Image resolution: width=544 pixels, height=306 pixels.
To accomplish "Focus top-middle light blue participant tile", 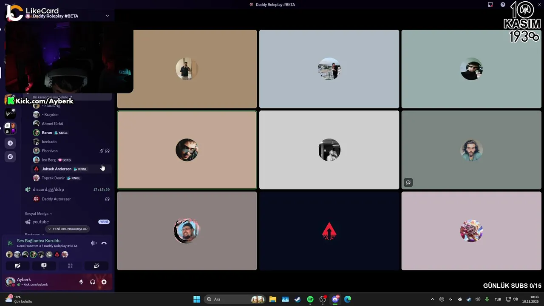I will [329, 69].
